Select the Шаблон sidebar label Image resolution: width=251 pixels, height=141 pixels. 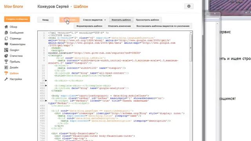click(14, 73)
